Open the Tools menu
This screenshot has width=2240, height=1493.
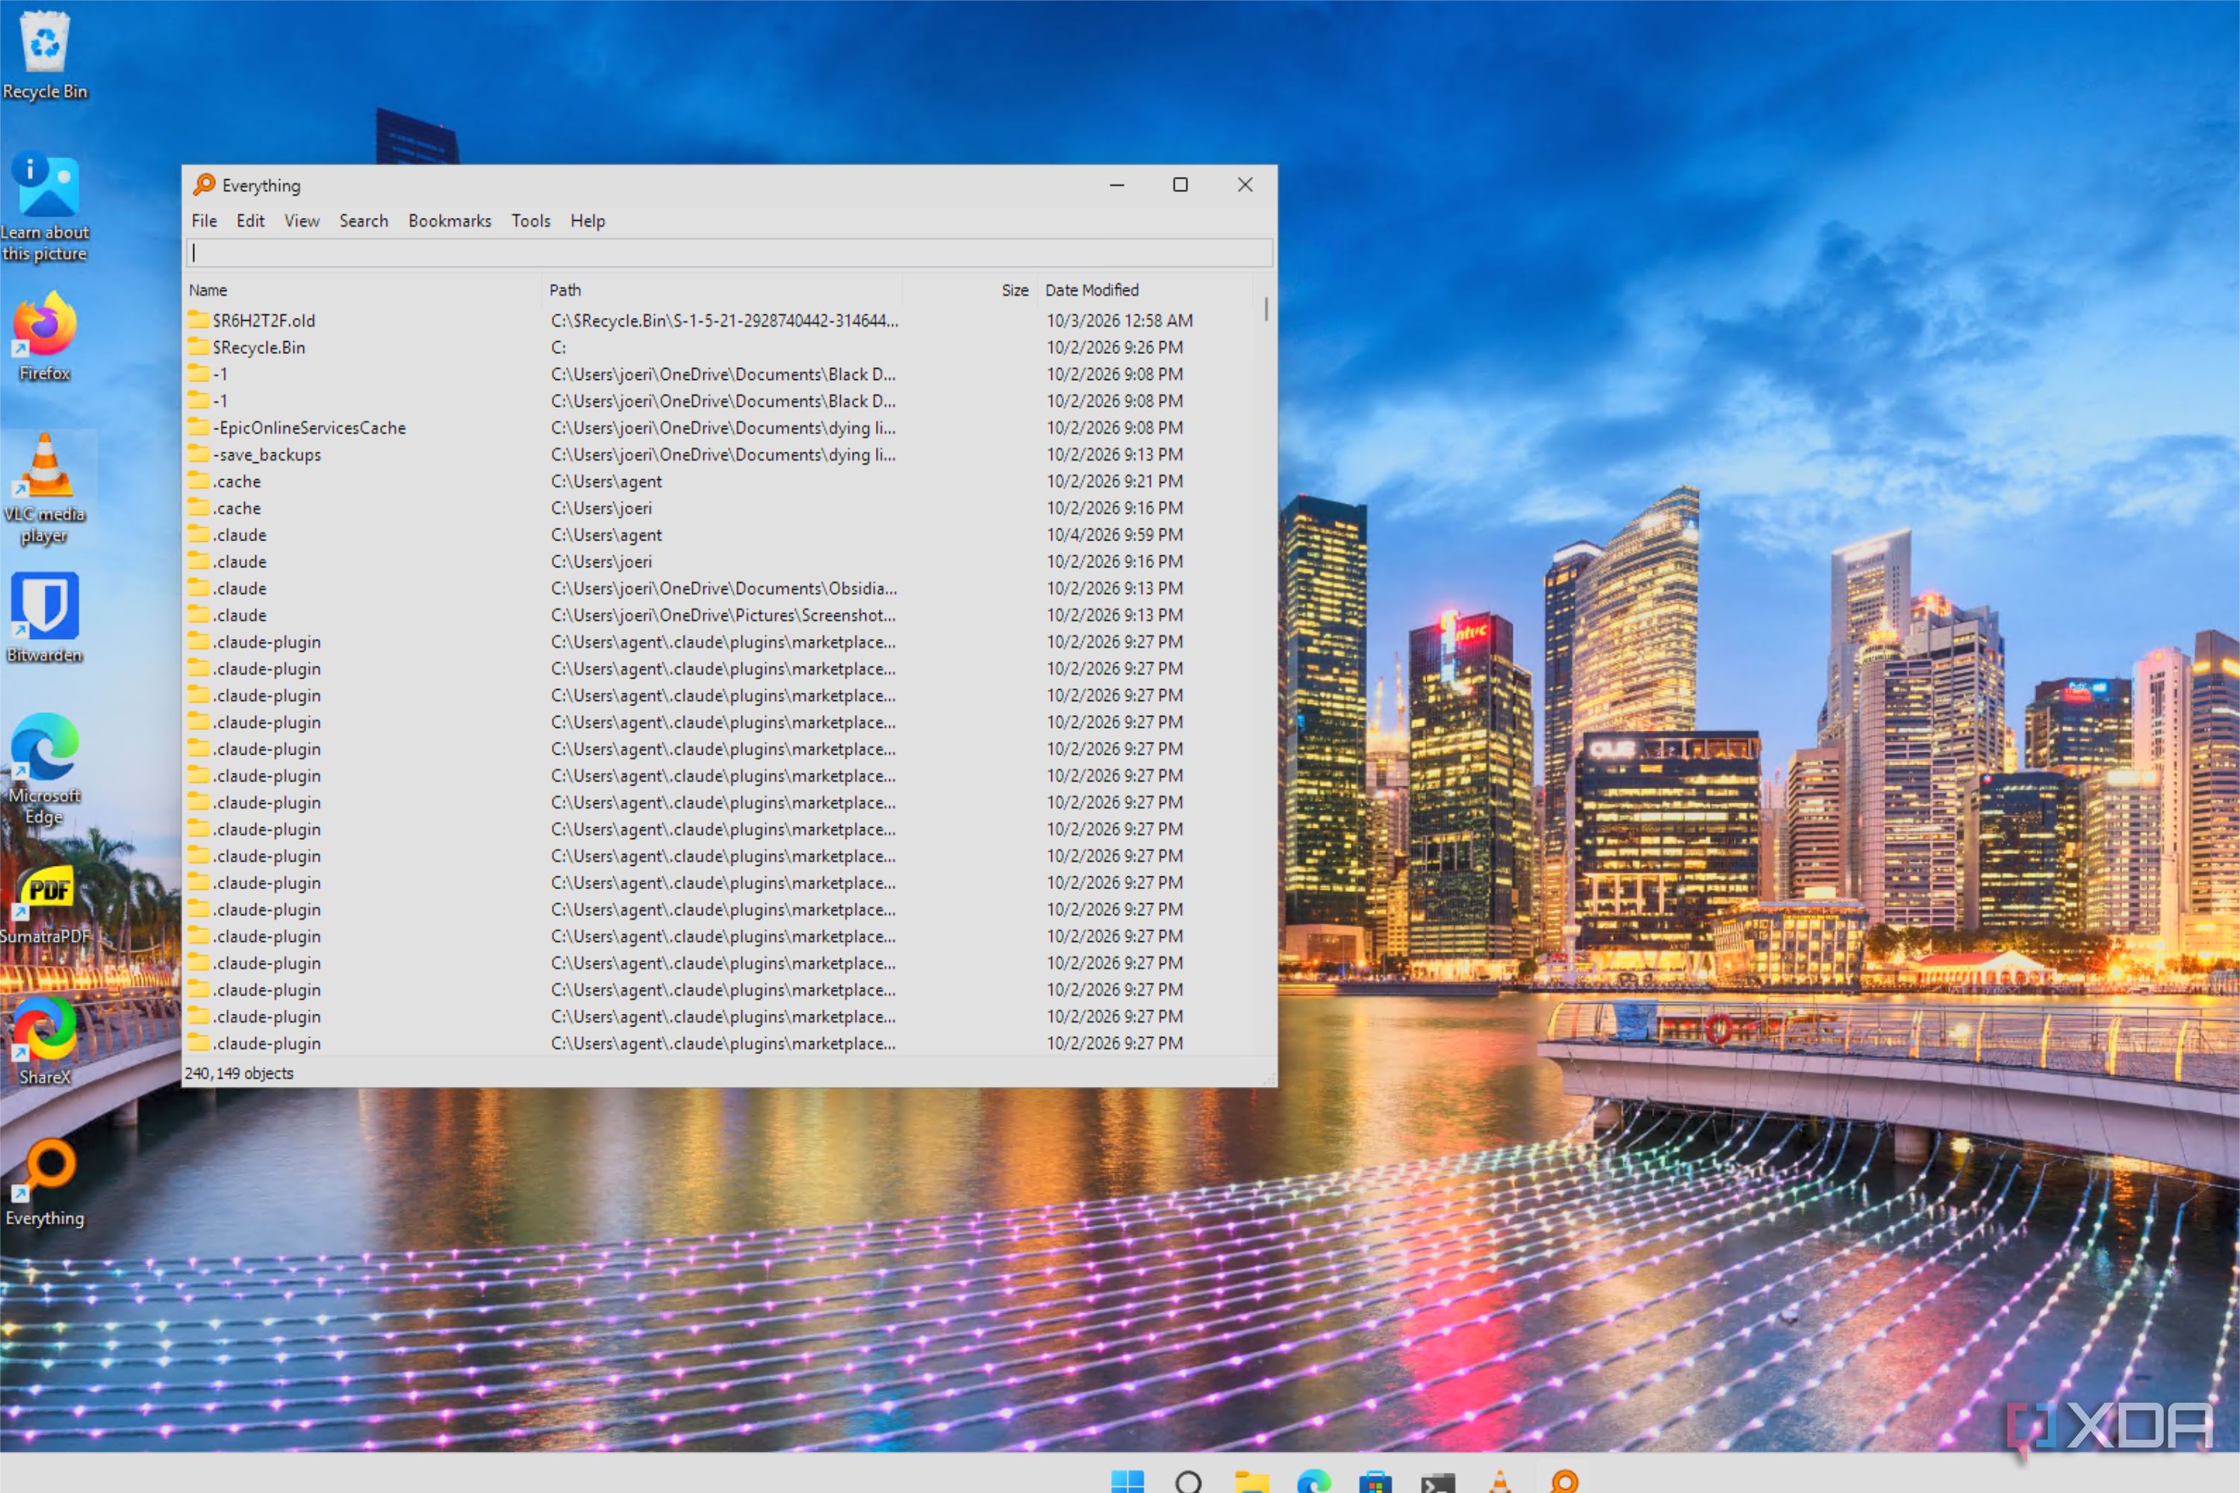(x=530, y=221)
